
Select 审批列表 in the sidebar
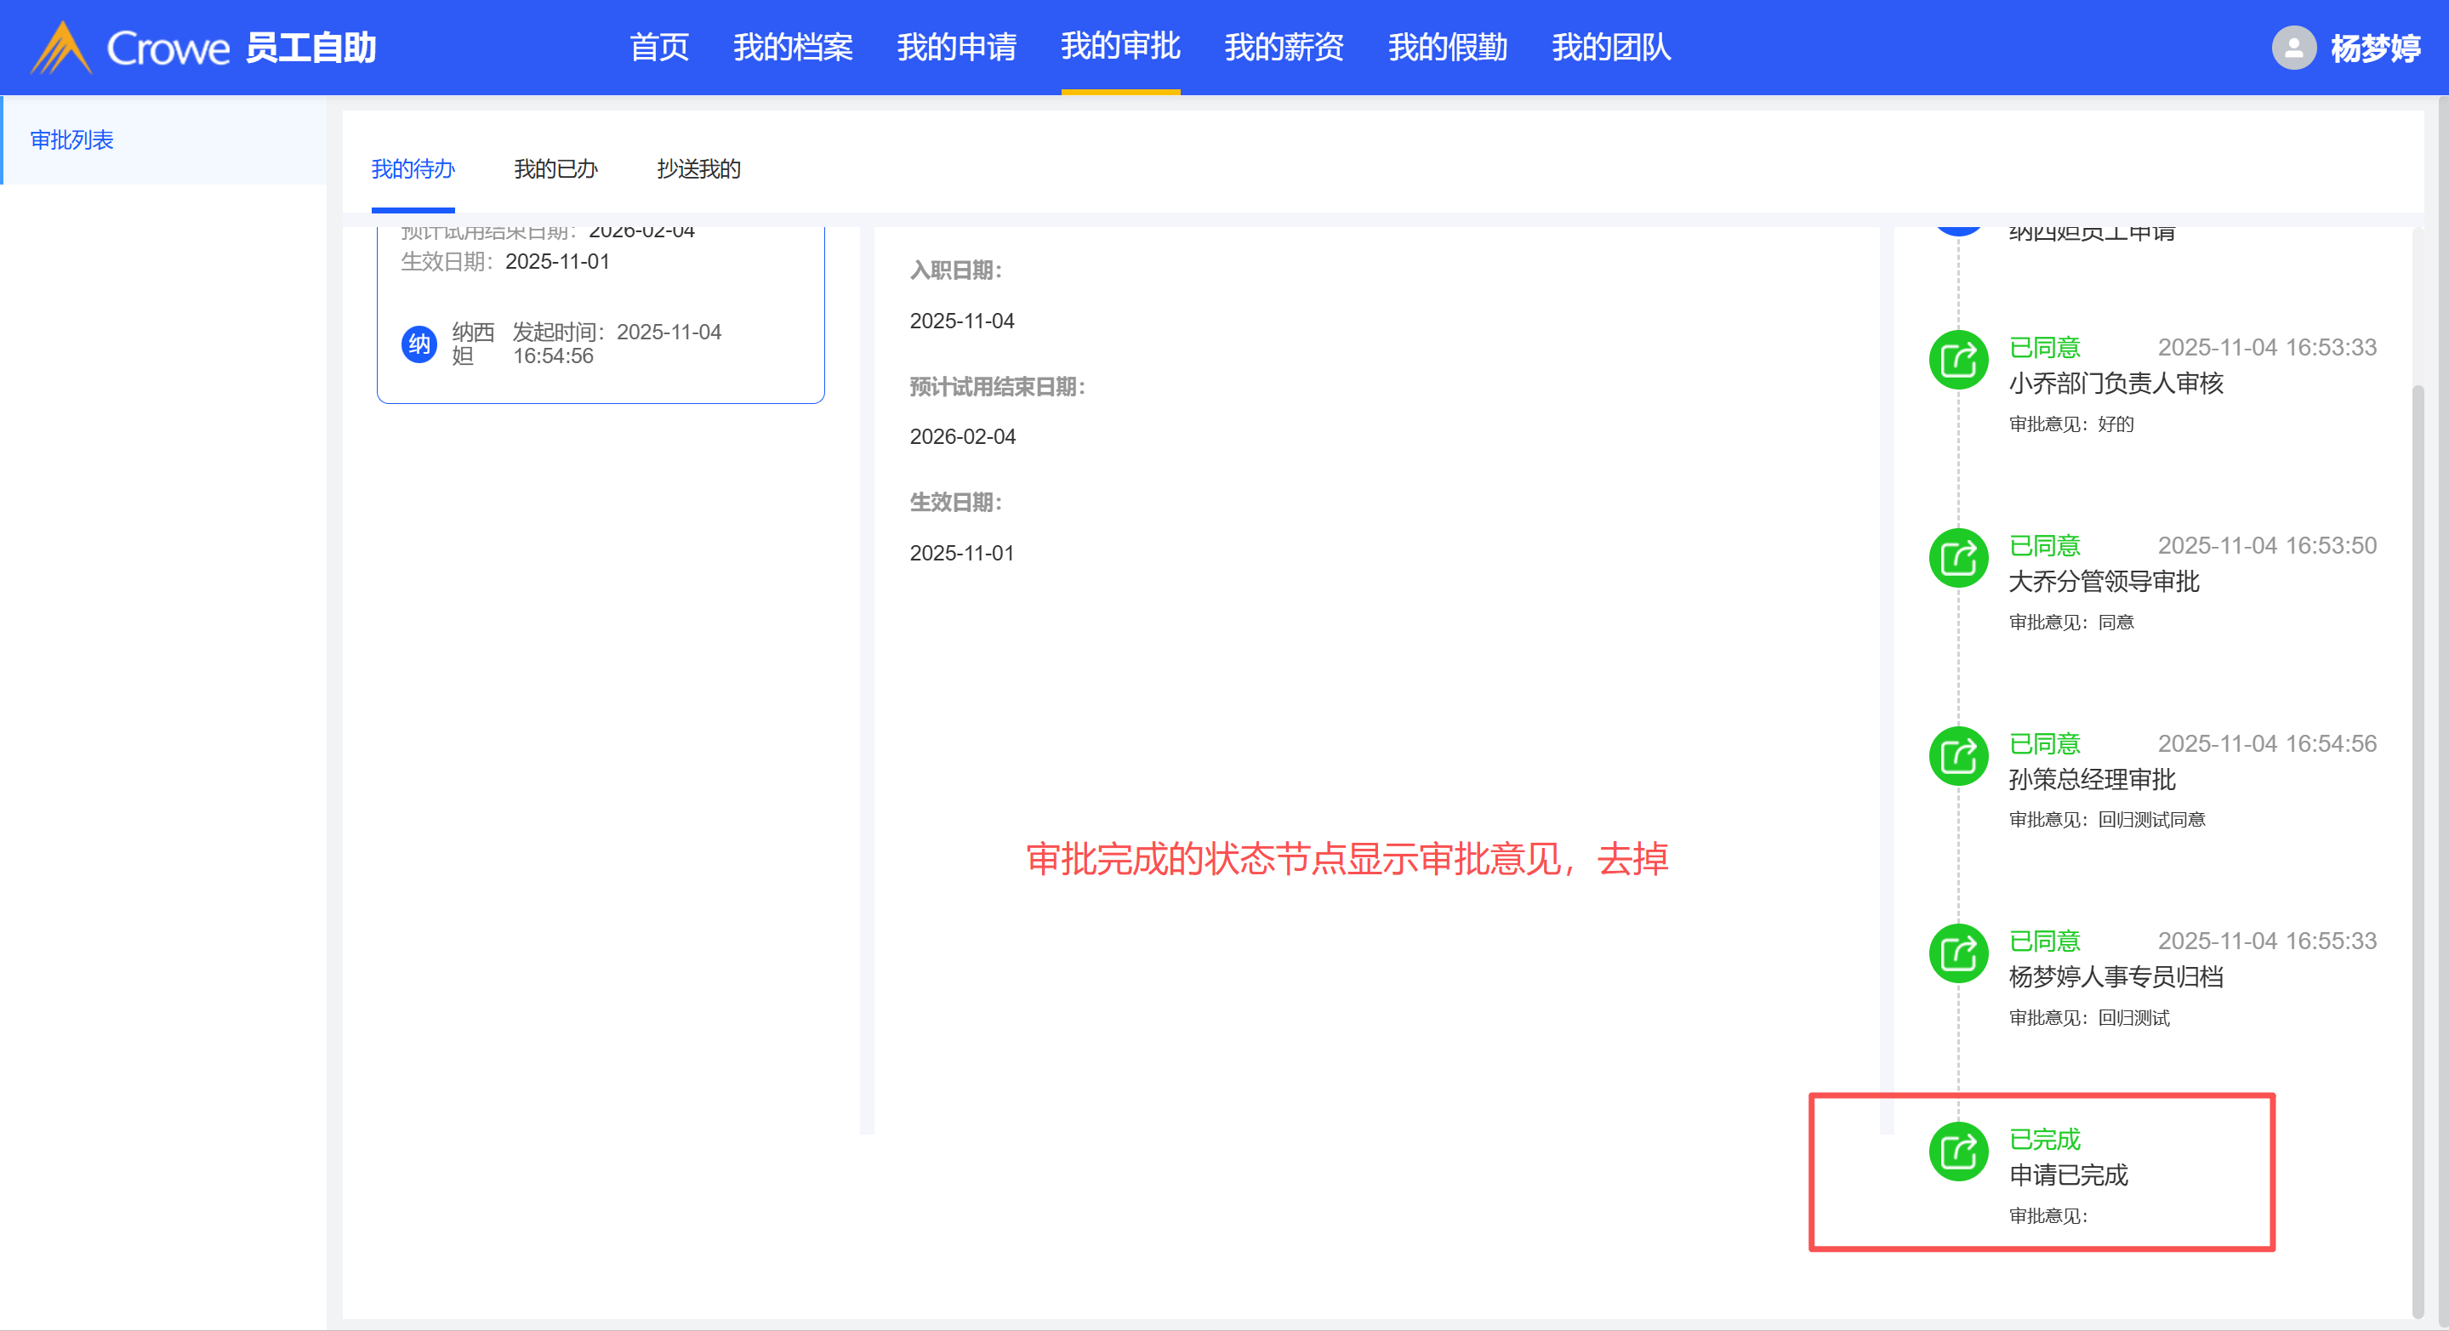pos(72,139)
